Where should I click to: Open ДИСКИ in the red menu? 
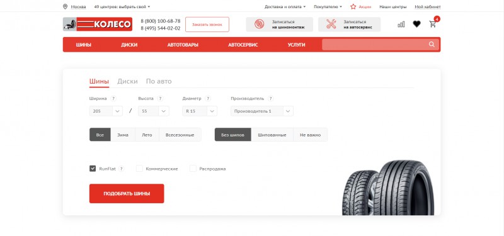tap(129, 45)
